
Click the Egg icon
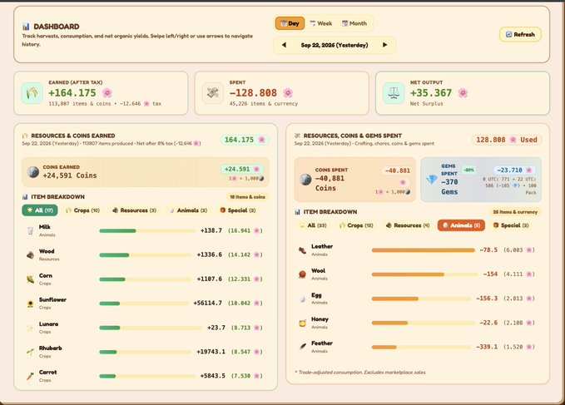tap(303, 299)
